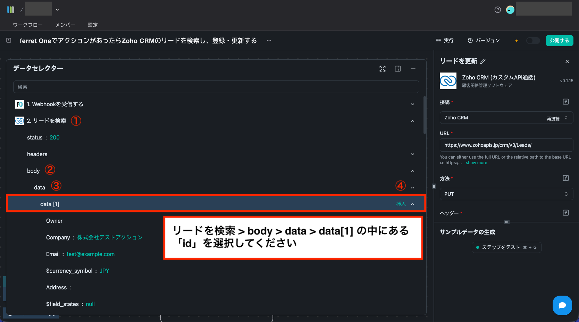Screen dimensions: 579x322
Task: Click the Zoho CRM piece logo
Action: 448,81
